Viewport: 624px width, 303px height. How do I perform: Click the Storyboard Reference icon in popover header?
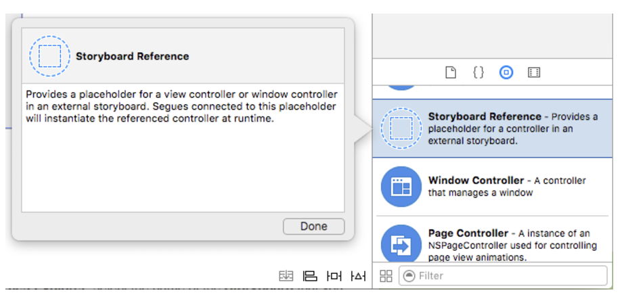50,56
